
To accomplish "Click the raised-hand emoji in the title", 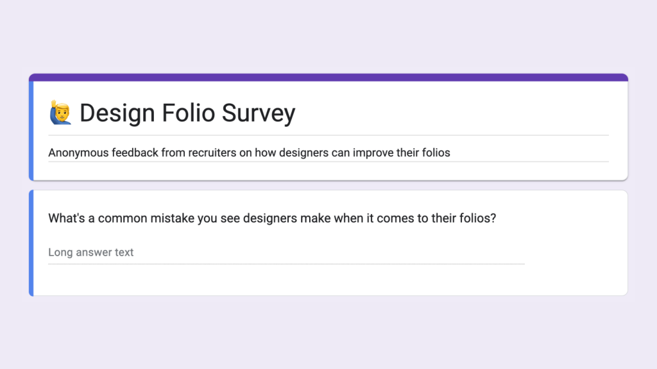I will (60, 113).
